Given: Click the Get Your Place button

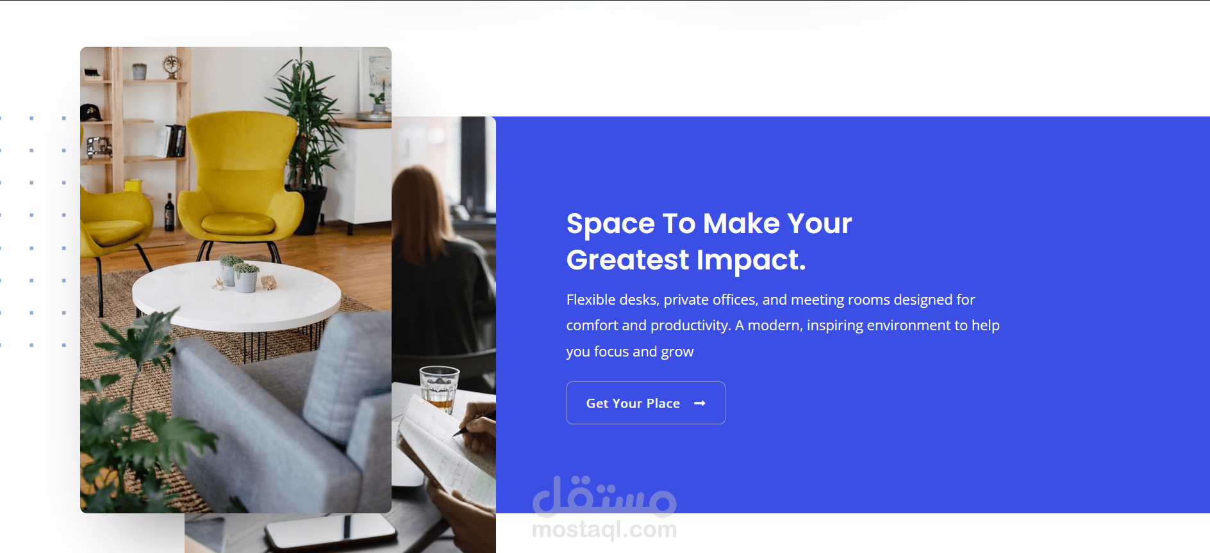Looking at the screenshot, I should [645, 403].
